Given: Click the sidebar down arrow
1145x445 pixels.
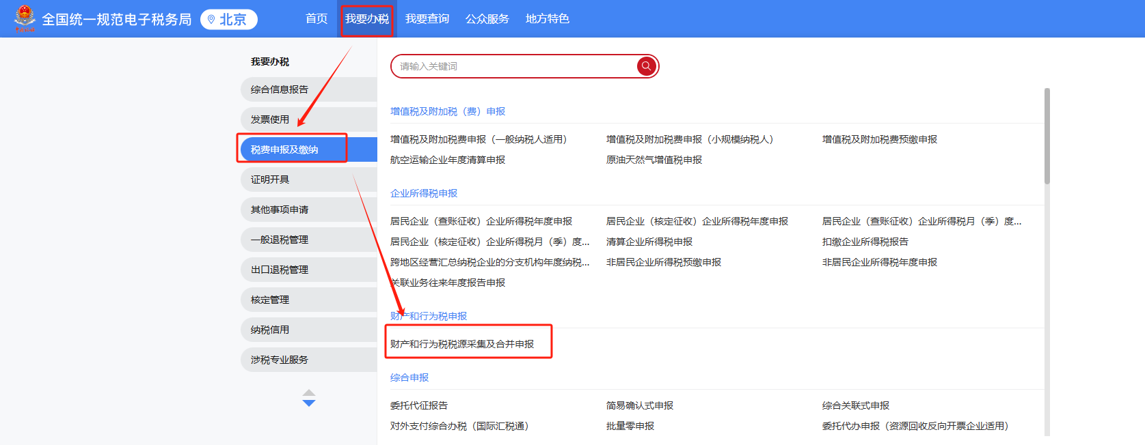Looking at the screenshot, I should (x=309, y=403).
